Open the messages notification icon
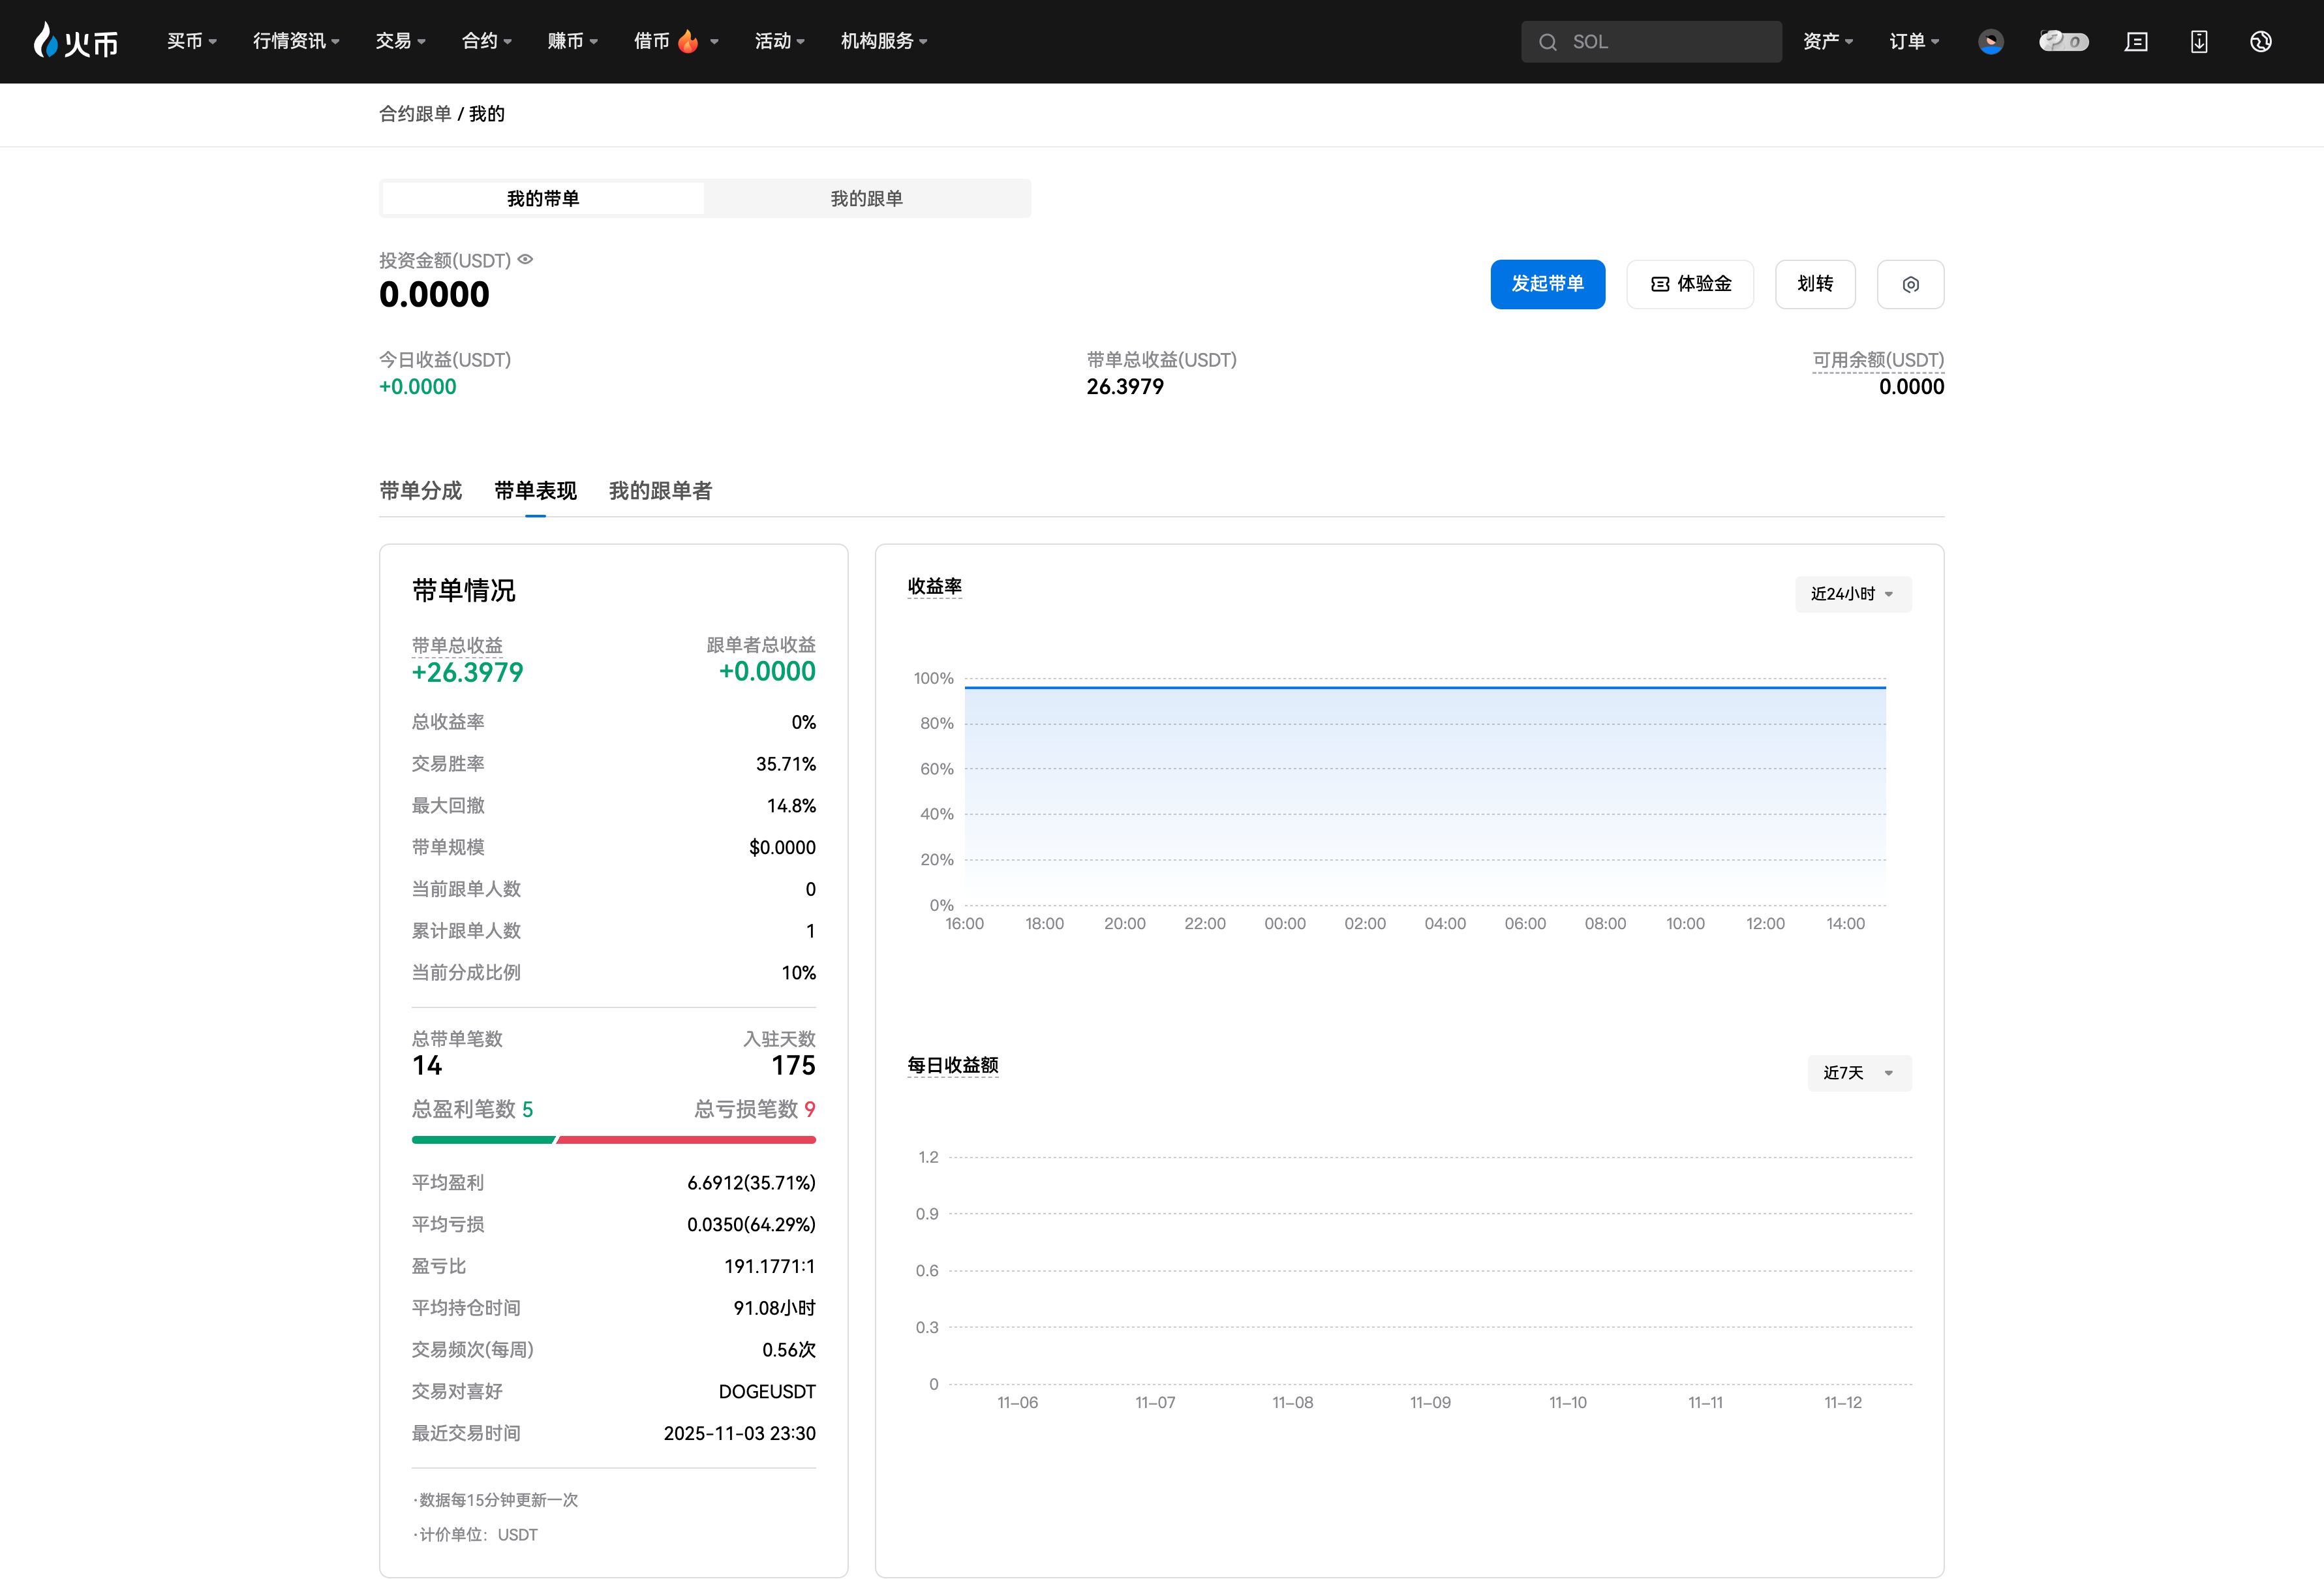 pos(2136,41)
